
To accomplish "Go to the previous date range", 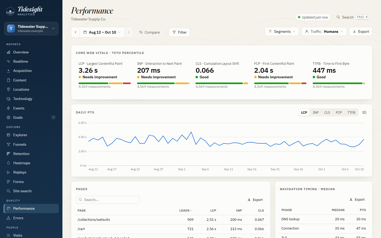I will tap(75, 32).
